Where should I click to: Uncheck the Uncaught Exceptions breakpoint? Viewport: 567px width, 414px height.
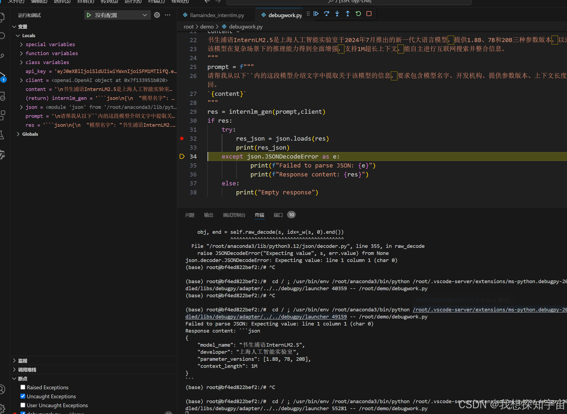tap(23, 396)
